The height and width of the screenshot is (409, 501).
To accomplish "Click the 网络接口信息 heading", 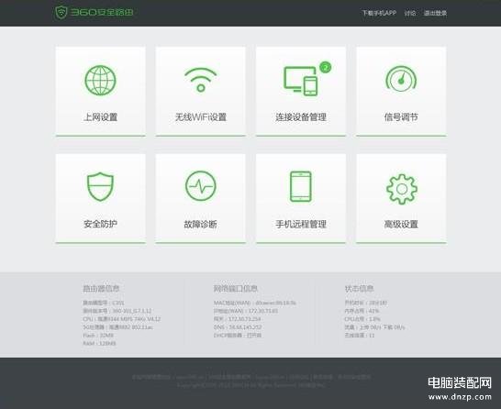I will (236, 289).
